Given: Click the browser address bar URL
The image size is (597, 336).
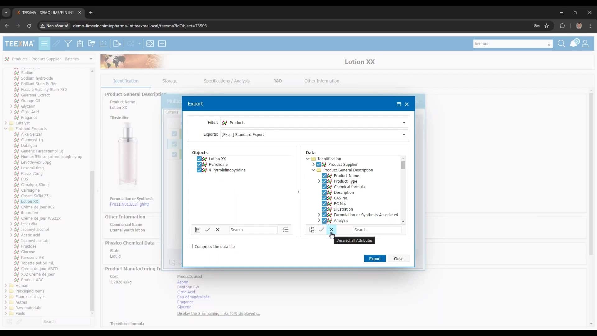Looking at the screenshot, I should 140,26.
